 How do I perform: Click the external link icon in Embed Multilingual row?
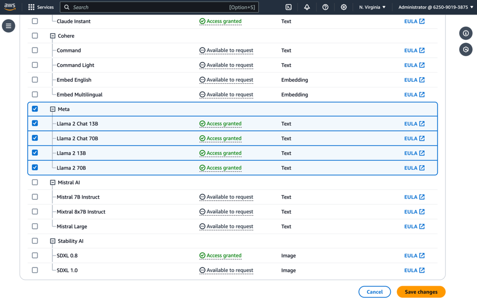pos(422,94)
